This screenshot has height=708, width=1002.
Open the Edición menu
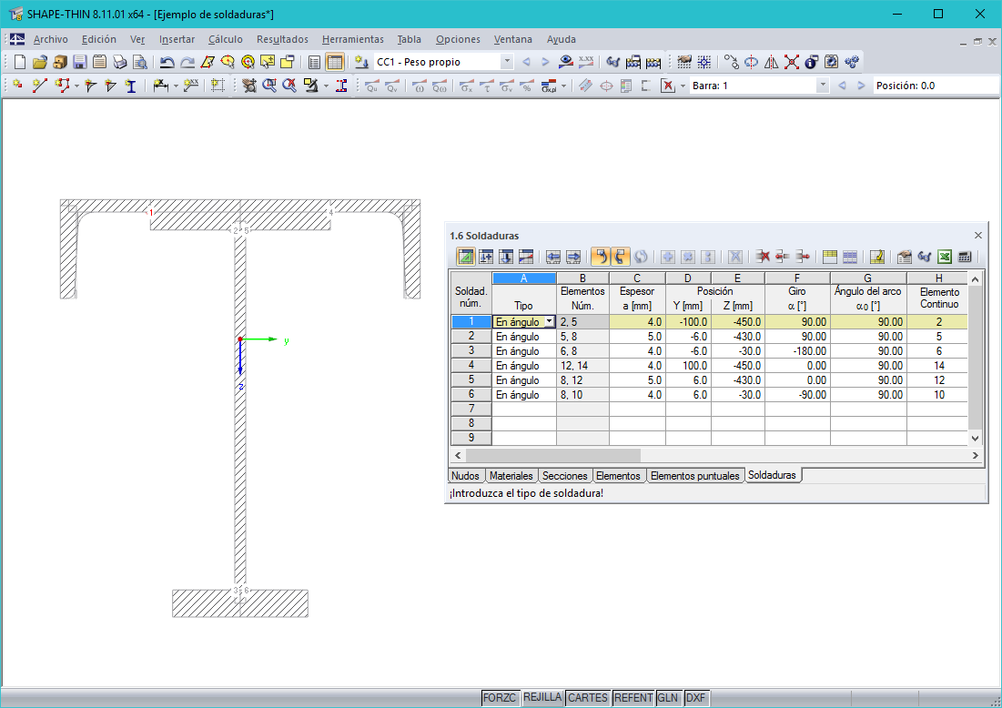99,40
